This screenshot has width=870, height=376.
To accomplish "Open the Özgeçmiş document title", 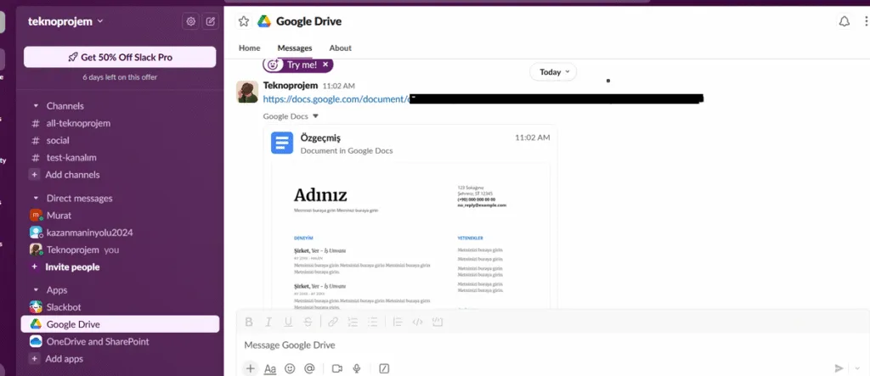I will point(320,138).
